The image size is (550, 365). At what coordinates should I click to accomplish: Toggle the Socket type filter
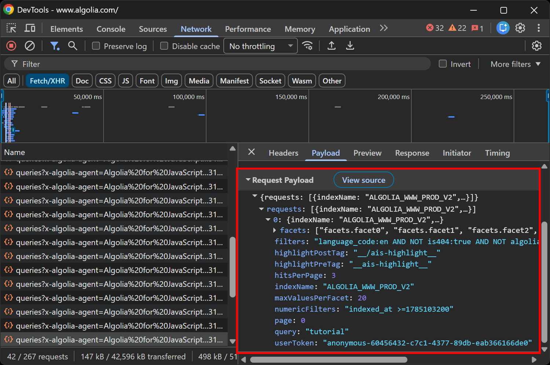click(x=270, y=81)
